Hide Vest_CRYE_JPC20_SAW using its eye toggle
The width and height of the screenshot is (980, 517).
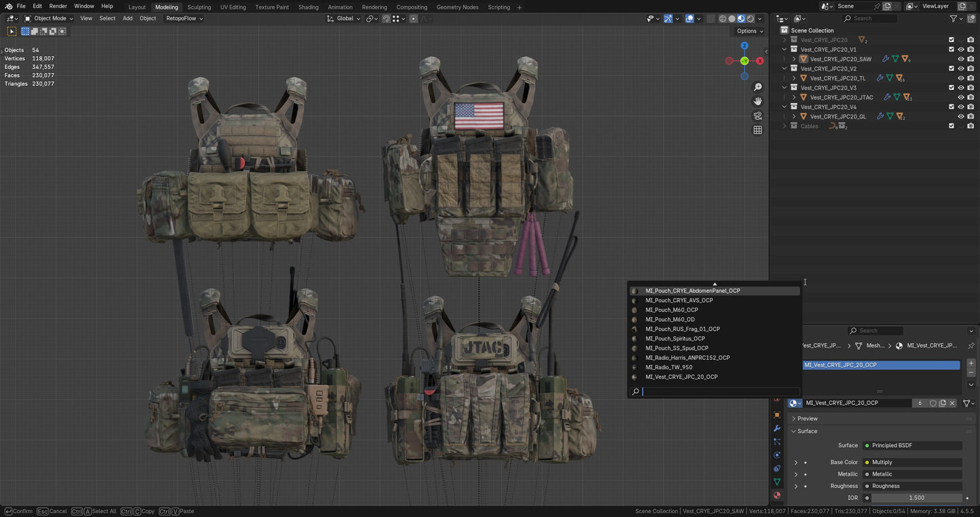[960, 59]
